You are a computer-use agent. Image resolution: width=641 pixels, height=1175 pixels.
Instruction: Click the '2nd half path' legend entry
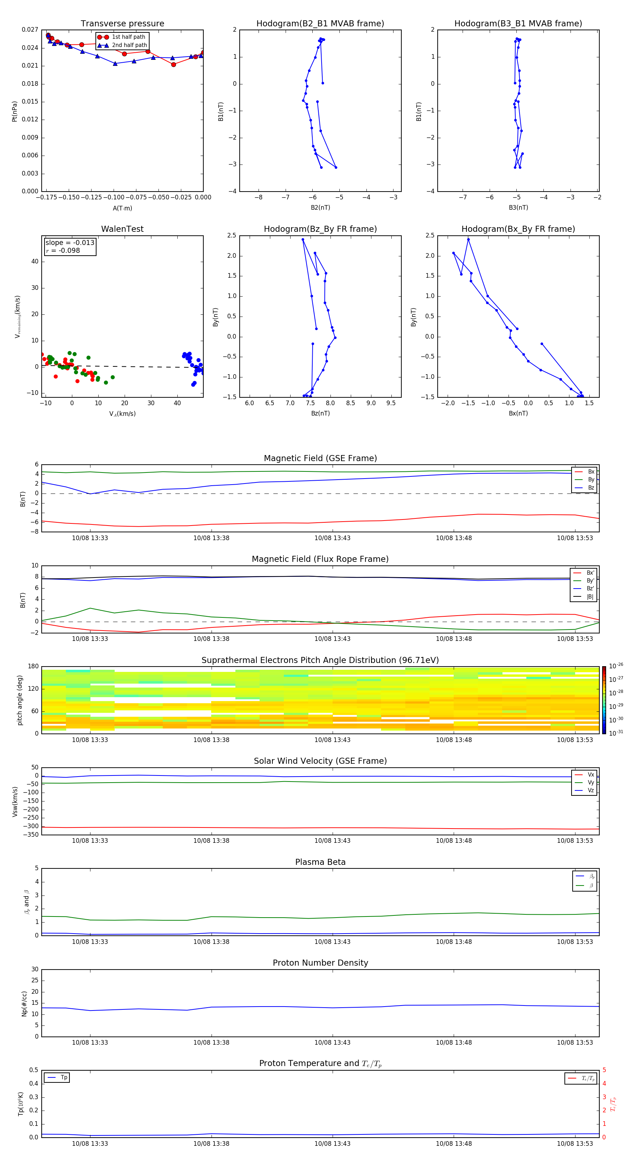(122, 45)
